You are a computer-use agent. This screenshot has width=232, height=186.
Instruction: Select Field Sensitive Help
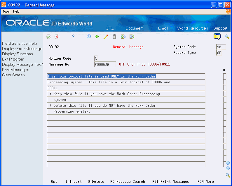[x=20, y=43]
